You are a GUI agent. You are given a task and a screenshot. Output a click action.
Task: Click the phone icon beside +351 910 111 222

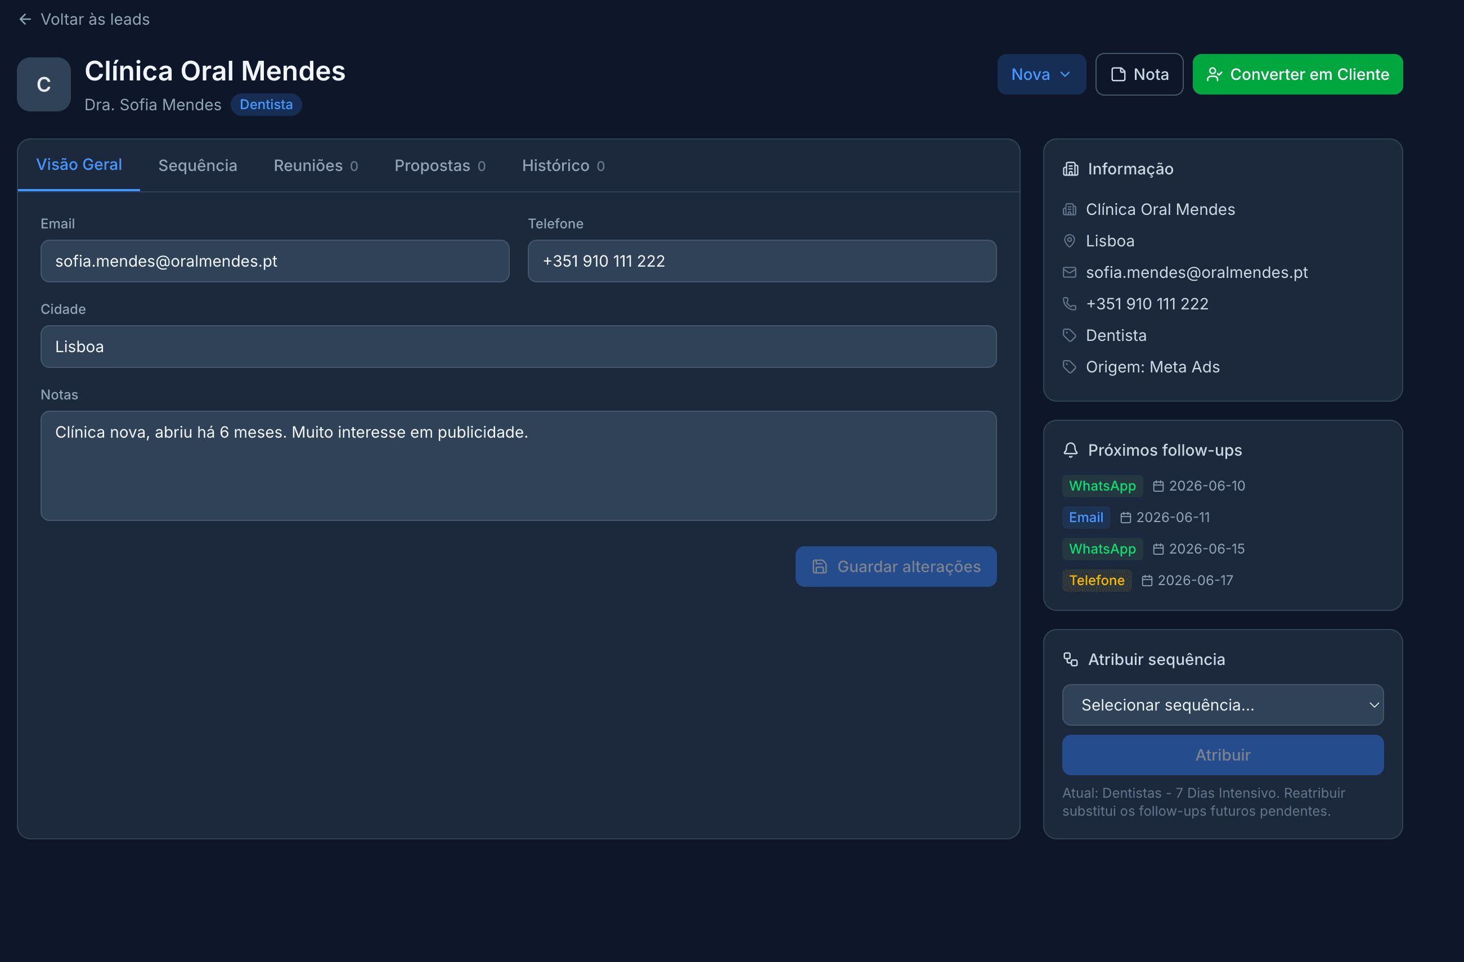point(1070,304)
